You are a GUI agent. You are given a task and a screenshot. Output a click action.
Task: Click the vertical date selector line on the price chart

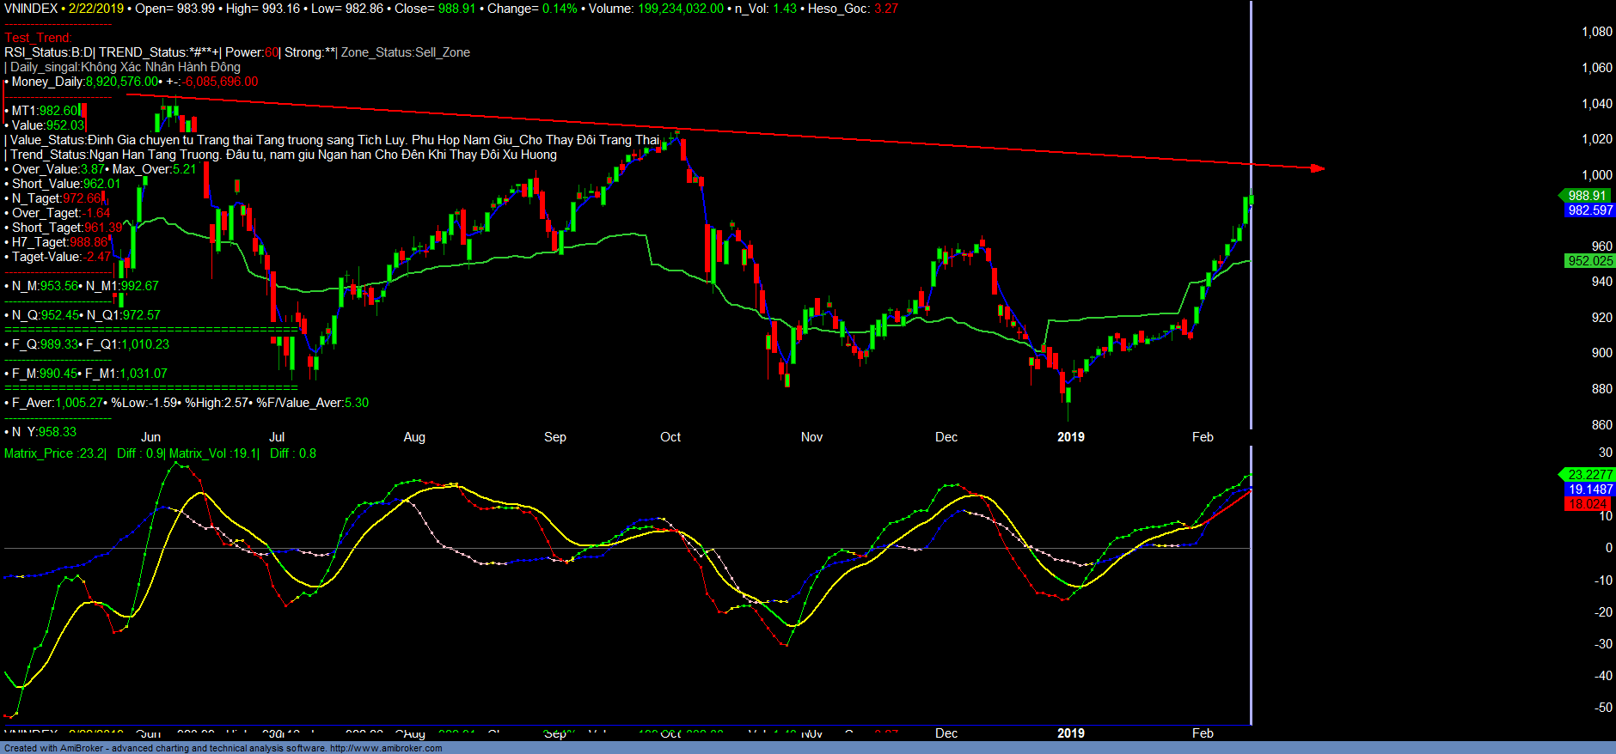point(1251,301)
